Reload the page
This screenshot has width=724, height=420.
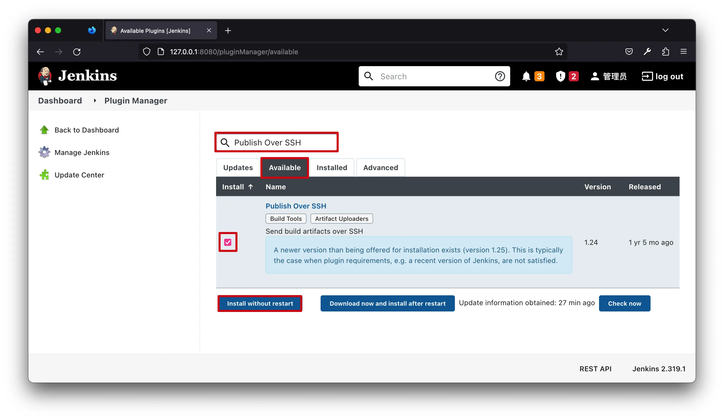[x=77, y=52]
